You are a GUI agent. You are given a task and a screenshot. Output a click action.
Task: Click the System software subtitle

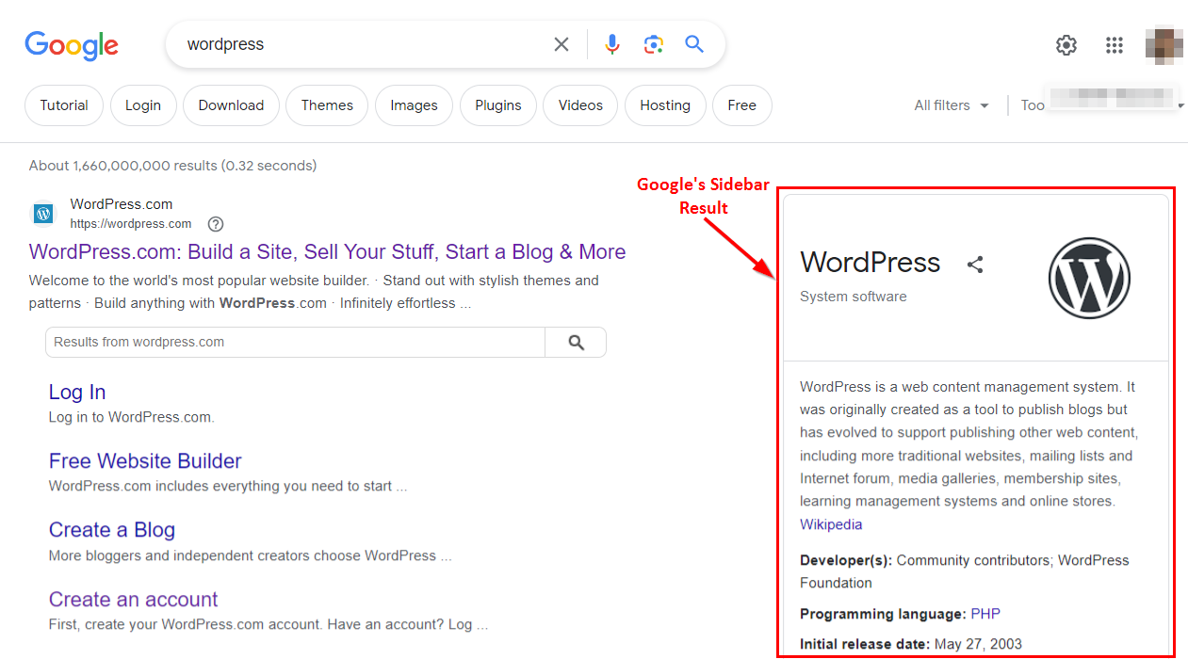point(854,297)
